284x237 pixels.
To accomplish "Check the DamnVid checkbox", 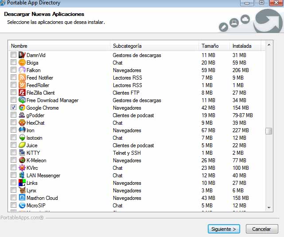I will [13, 55].
